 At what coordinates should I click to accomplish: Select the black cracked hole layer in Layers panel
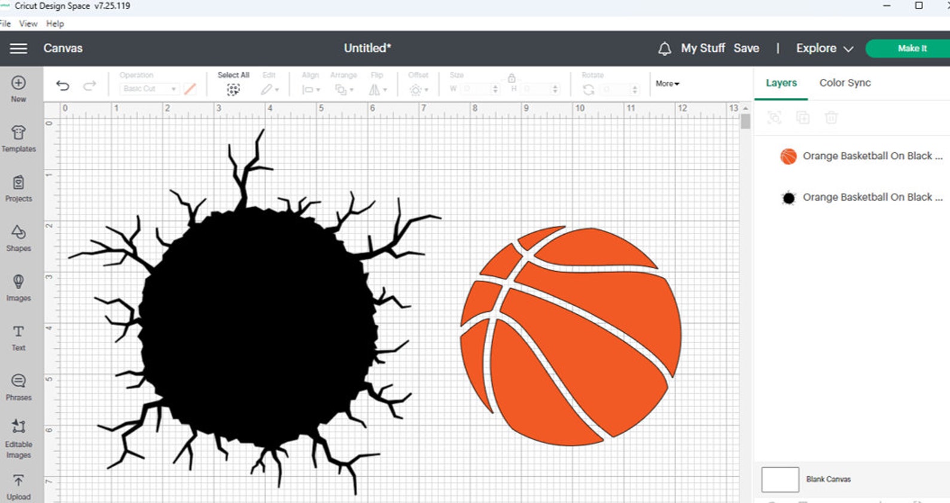pyautogui.click(x=861, y=197)
